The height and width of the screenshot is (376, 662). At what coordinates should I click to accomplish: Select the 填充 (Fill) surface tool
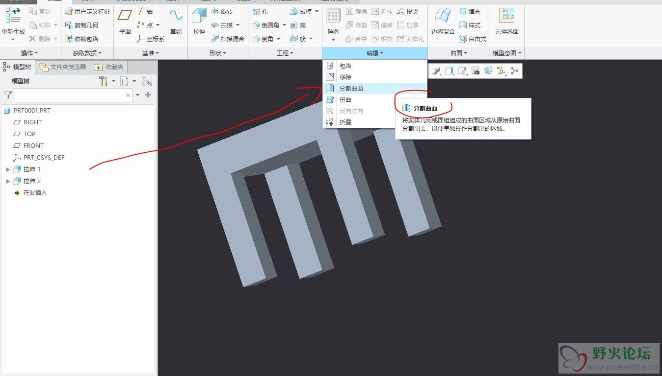(470, 11)
